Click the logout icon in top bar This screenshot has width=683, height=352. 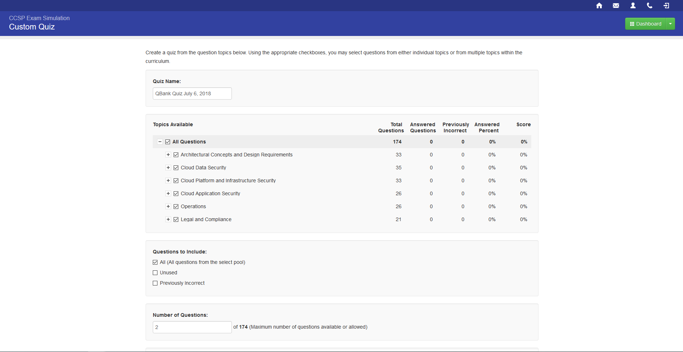pos(666,5)
